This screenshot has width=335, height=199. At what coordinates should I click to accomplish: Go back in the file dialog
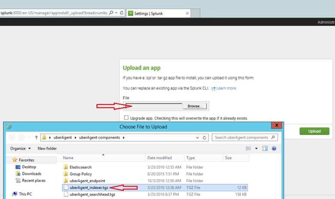tap(12, 137)
